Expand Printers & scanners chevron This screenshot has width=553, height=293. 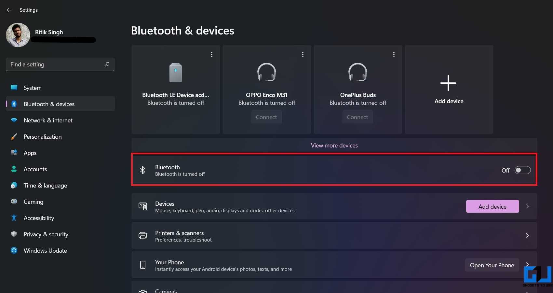click(x=527, y=235)
